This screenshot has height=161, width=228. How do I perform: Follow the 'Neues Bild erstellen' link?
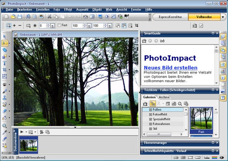click(171, 68)
